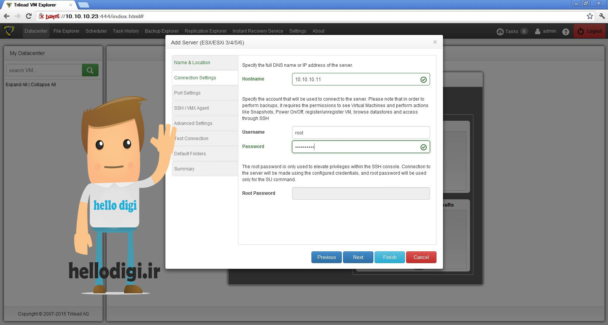
Task: Click the Username input field
Action: coord(361,133)
